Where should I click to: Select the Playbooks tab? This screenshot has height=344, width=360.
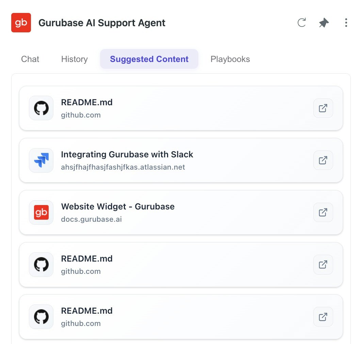[x=230, y=59]
